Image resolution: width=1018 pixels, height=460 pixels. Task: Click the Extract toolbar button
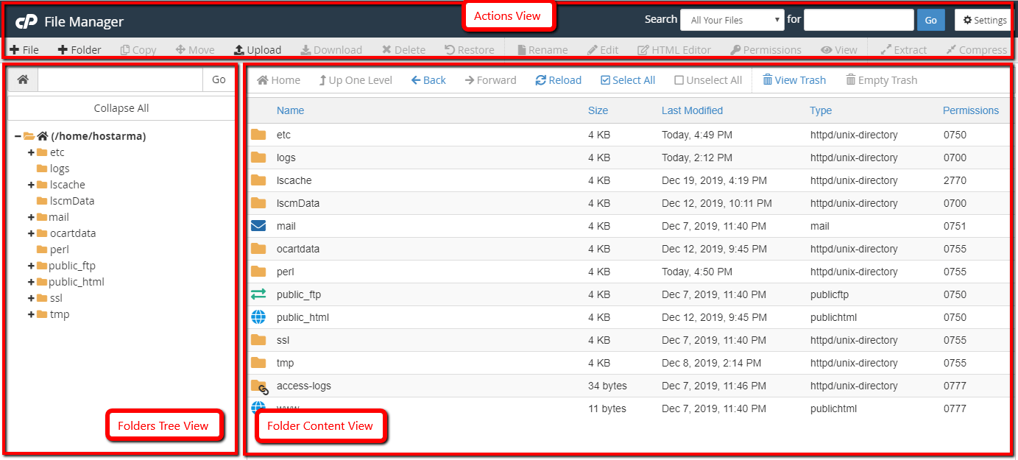[x=904, y=50]
